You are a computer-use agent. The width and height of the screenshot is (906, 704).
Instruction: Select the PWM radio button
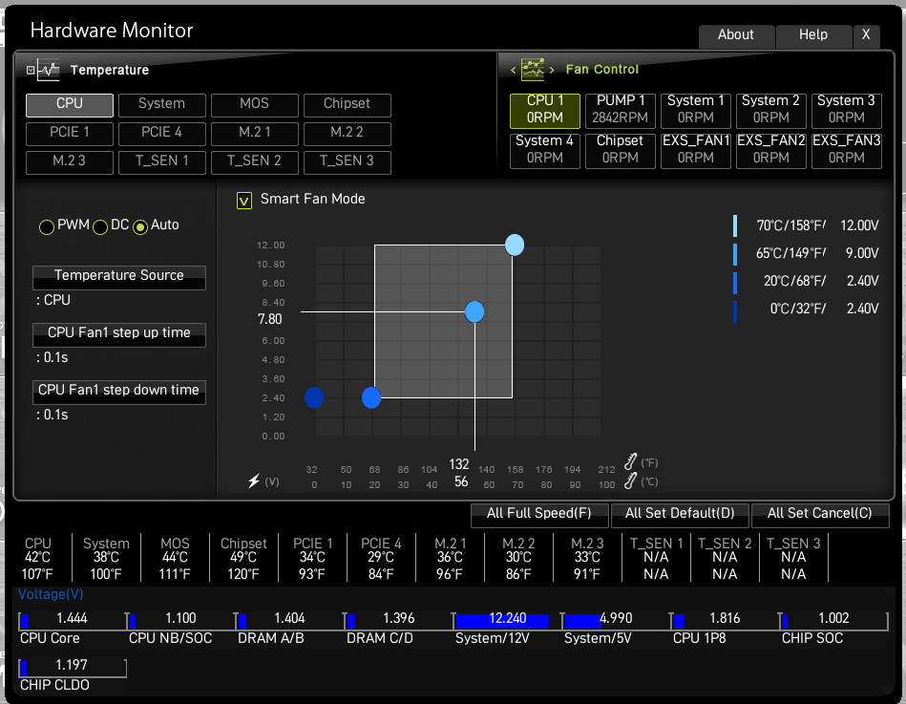(46, 226)
